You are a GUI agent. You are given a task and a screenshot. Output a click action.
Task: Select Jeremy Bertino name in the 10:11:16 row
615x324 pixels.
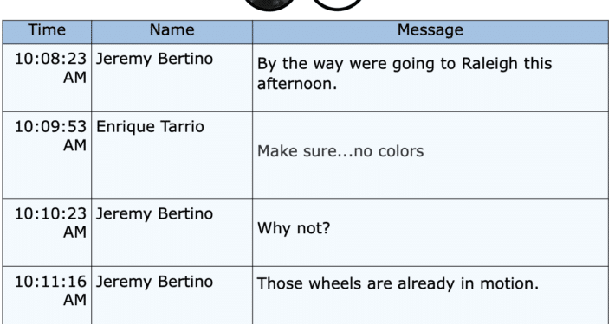[x=154, y=282]
